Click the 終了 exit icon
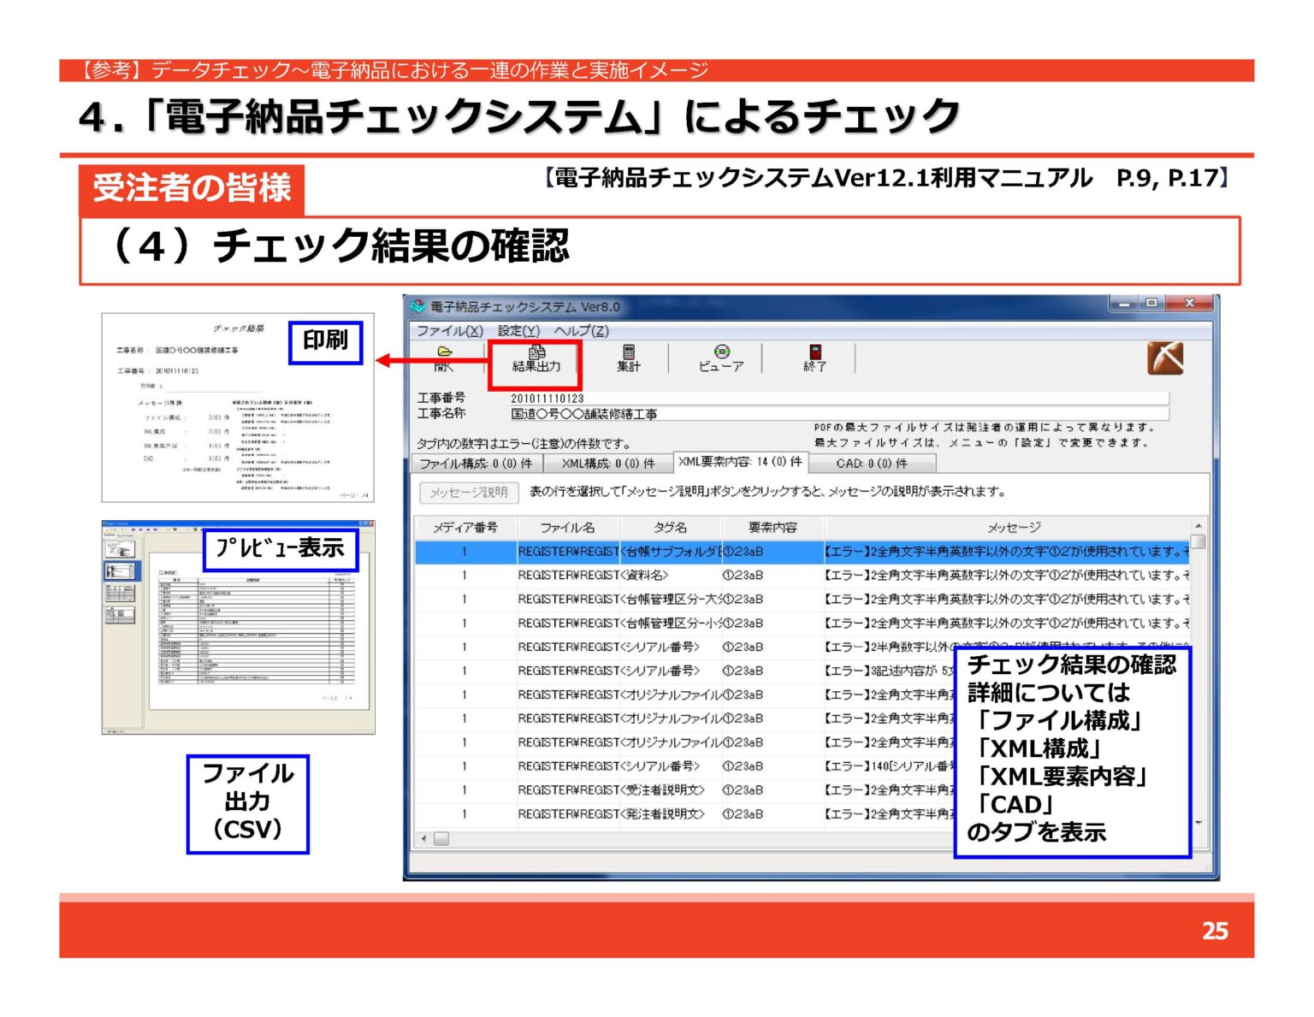The image size is (1314, 1017). point(815,352)
